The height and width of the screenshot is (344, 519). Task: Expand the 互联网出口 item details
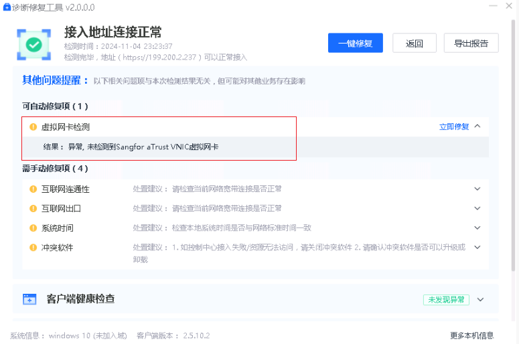[477, 208]
